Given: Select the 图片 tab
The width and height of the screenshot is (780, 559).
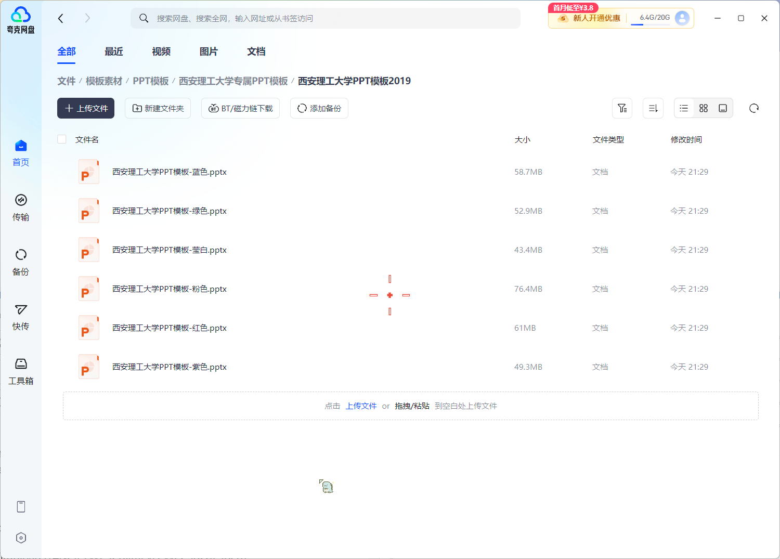Looking at the screenshot, I should [x=209, y=51].
